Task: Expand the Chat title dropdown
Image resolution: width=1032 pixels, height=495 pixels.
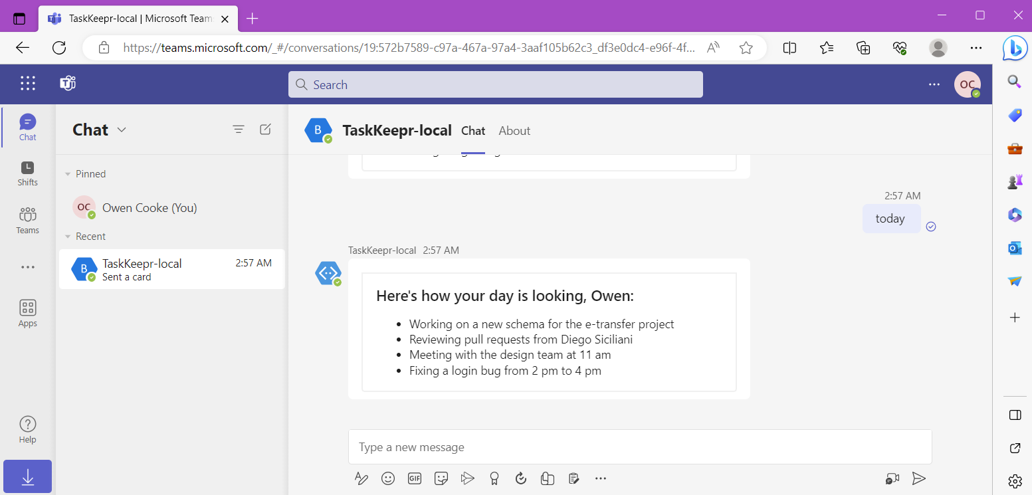Action: (x=122, y=130)
